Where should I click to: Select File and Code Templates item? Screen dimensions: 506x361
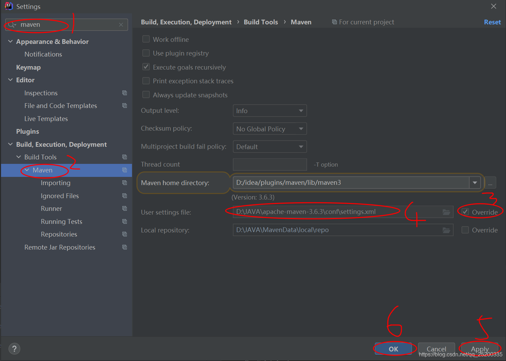61,106
